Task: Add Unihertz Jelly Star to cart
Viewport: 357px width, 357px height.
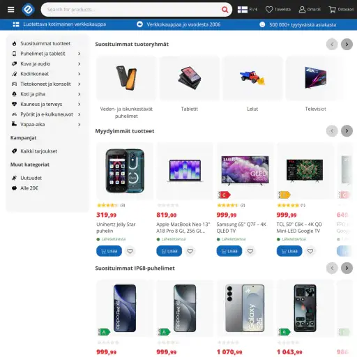Action: point(109,251)
